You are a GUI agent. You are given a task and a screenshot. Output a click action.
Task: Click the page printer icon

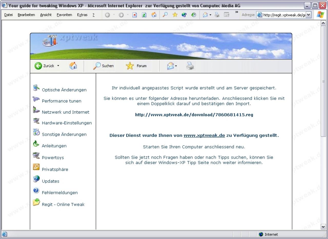point(190,66)
